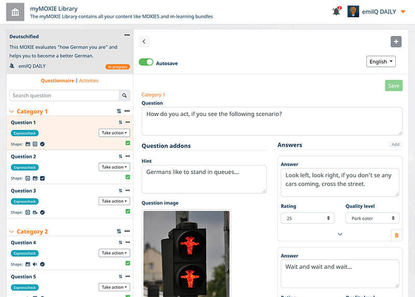415x297 pixels.
Task: Select Question 4 in the list
Action: (x=23, y=243)
